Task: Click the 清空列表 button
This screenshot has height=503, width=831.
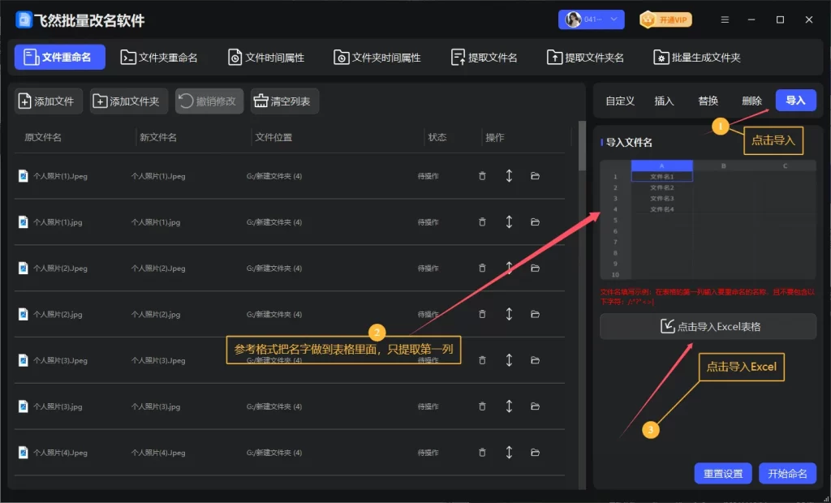Action: pos(285,101)
